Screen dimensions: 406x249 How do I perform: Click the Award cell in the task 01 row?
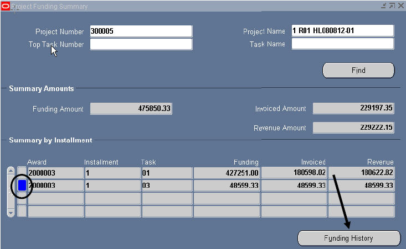click(55, 173)
